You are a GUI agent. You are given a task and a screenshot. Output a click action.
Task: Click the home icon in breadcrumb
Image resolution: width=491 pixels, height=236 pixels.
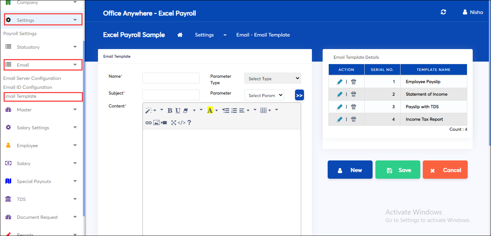(x=180, y=35)
